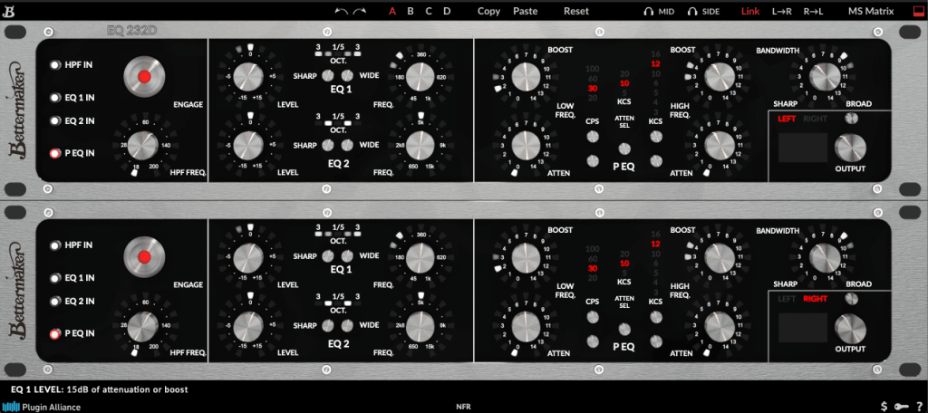Click the Reset button
This screenshot has width=928, height=413.
pyautogui.click(x=575, y=12)
